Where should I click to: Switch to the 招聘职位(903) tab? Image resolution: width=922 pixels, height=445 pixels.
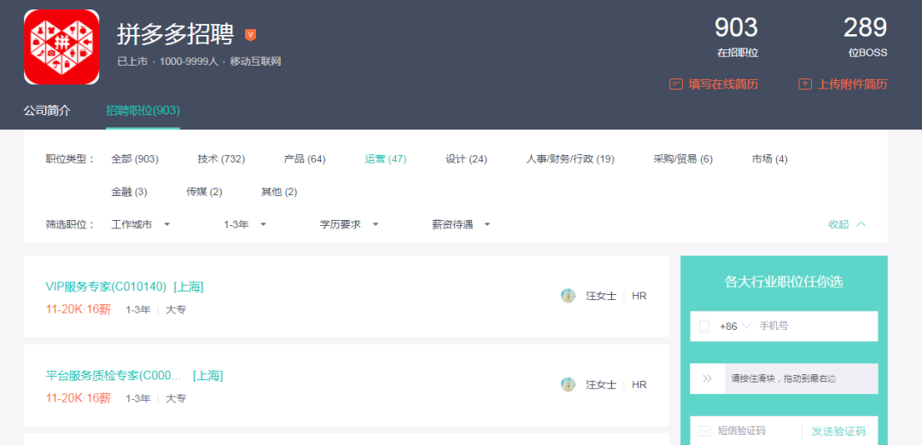[143, 110]
